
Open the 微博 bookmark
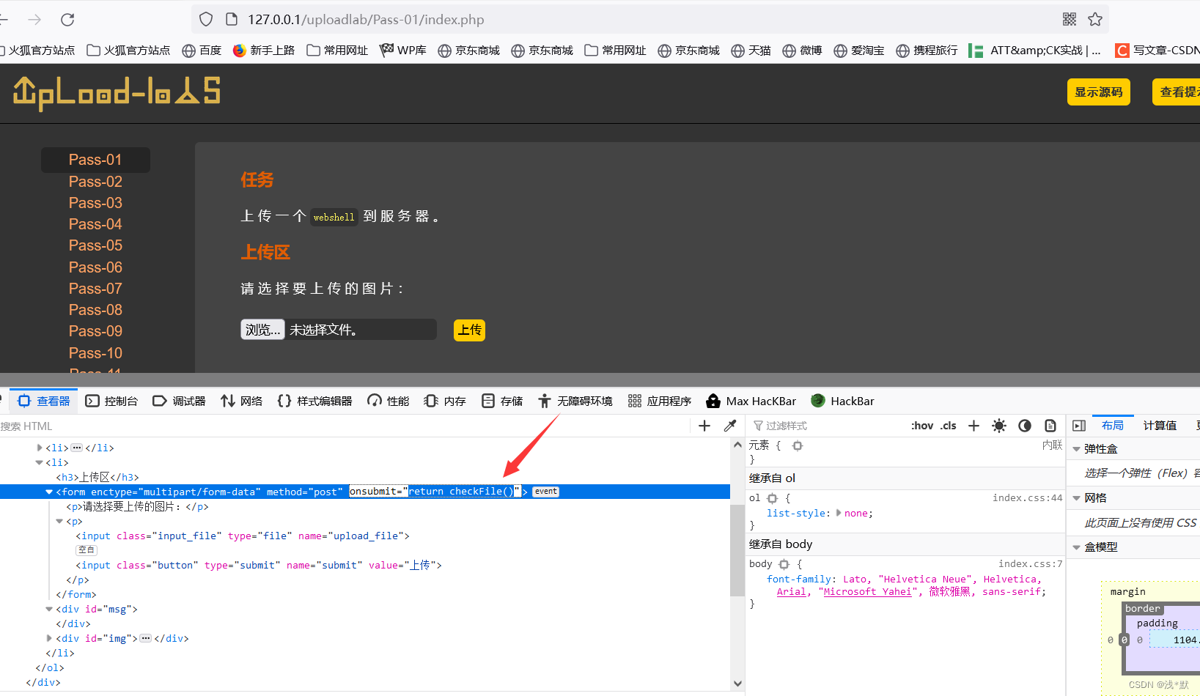click(x=802, y=51)
